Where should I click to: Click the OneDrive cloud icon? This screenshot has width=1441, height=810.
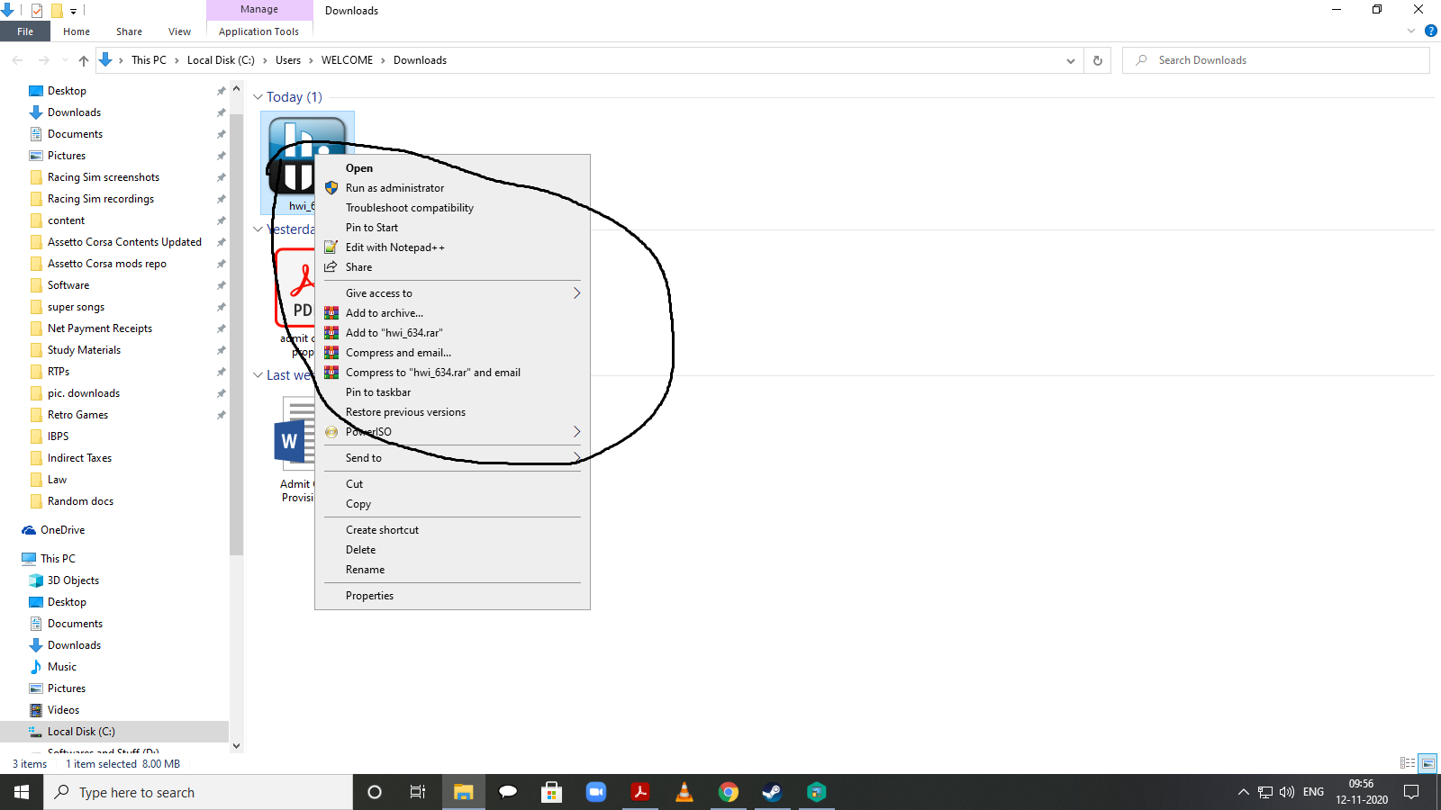29,530
